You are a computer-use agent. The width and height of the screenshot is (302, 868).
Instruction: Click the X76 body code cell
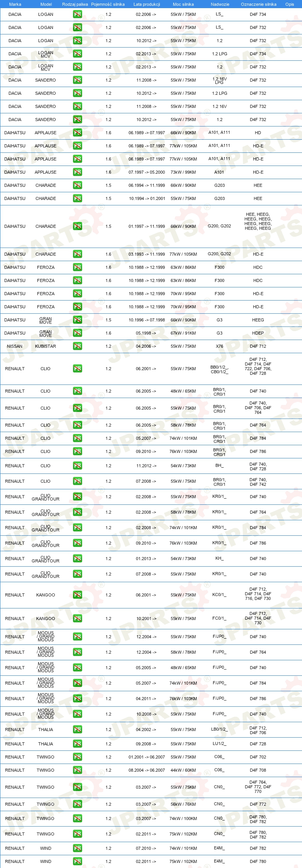tap(219, 346)
